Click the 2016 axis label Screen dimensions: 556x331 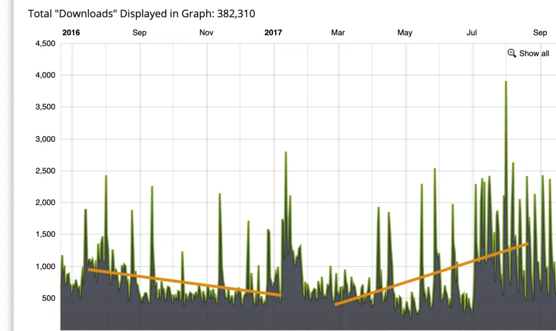[x=71, y=33]
